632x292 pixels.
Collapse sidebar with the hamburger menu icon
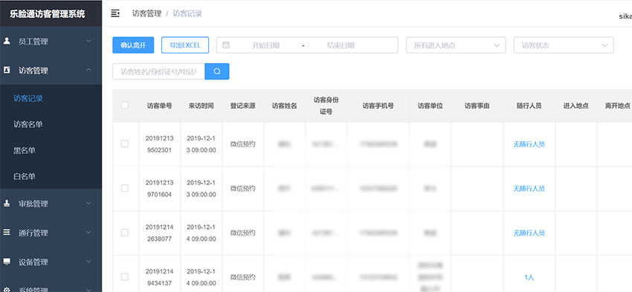point(115,13)
